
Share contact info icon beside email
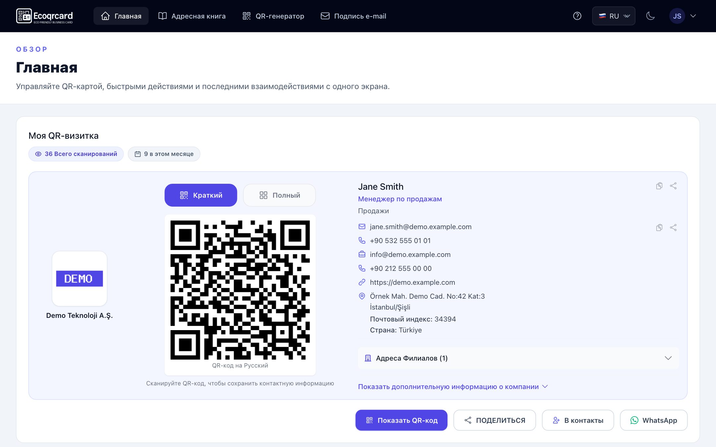[x=673, y=227]
